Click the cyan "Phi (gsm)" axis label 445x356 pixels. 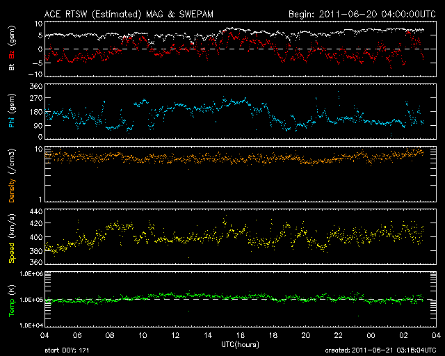tap(12, 111)
